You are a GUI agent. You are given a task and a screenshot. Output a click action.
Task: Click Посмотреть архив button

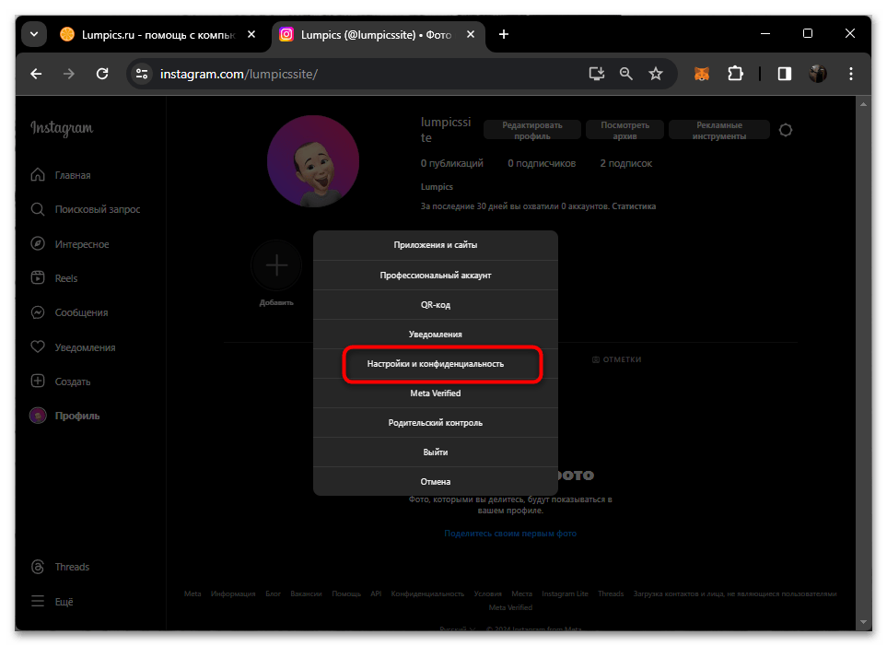click(x=624, y=130)
